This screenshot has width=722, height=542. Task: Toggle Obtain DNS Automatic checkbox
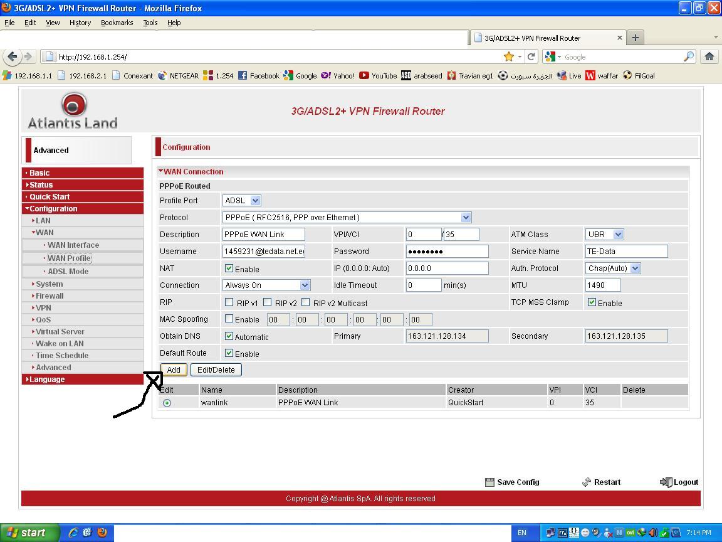tap(228, 336)
